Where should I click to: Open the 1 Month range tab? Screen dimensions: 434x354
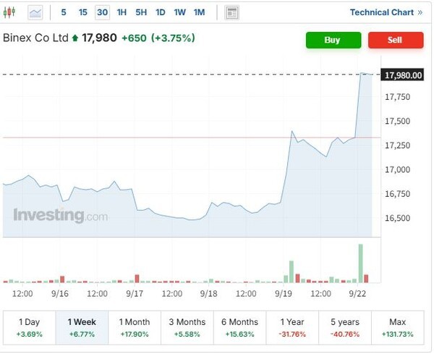click(x=135, y=327)
